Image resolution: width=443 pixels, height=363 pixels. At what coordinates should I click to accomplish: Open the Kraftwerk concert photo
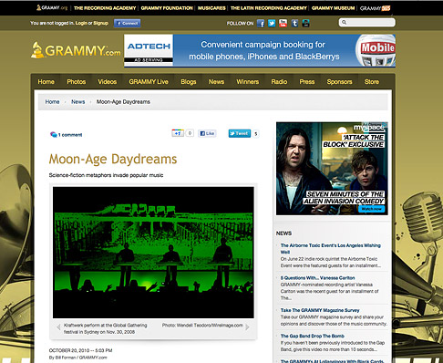tap(153, 253)
